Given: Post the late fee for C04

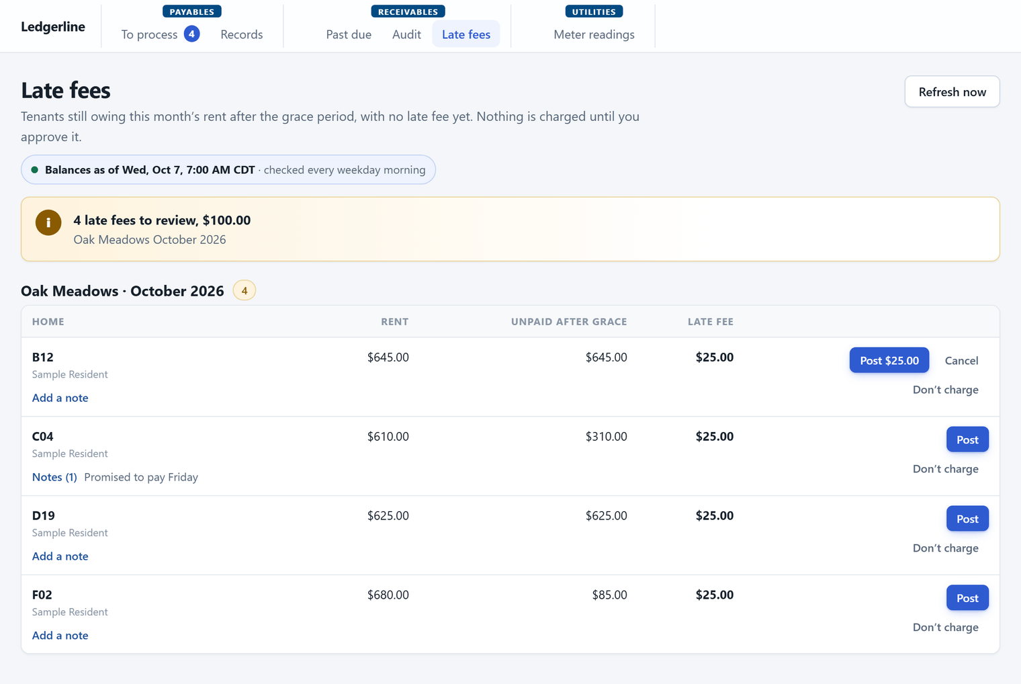Looking at the screenshot, I should [x=967, y=439].
